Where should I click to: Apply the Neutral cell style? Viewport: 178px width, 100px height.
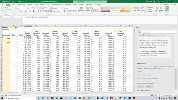(125, 8)
